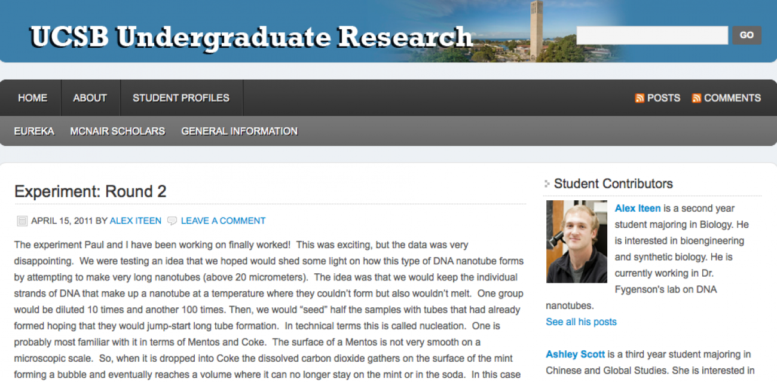Click the arrow bullet beside Student Contributors

[547, 184]
